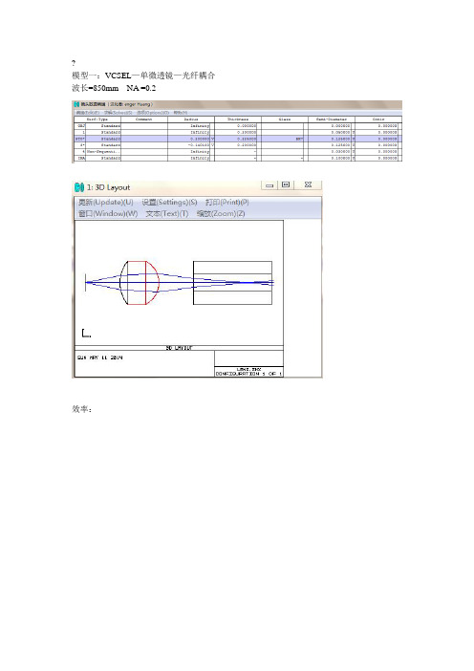Click the 3D Layout window app icon
The image size is (474, 671).
point(79,187)
